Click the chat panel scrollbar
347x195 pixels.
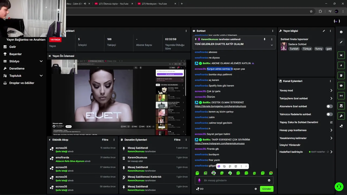[x=276, y=158]
